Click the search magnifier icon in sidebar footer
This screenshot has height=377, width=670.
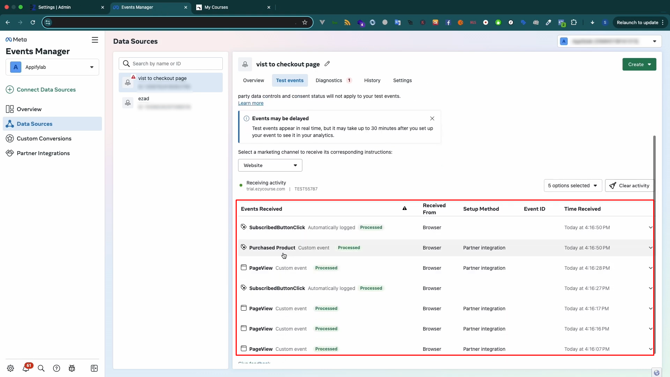41,368
